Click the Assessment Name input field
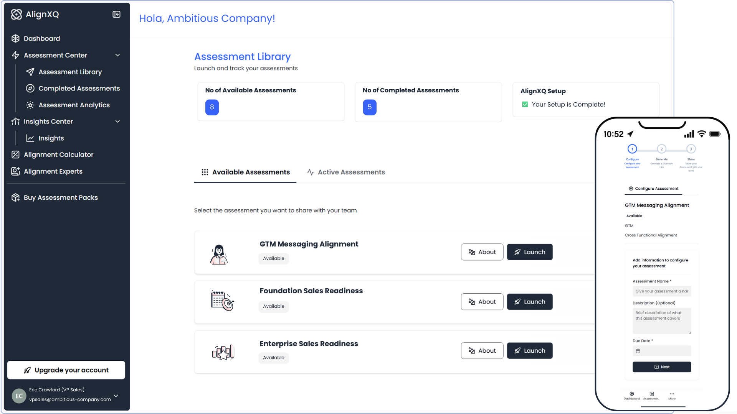This screenshot has width=737, height=414. 661,291
